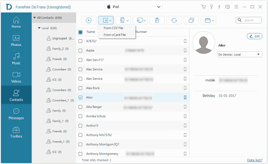Open the Music section
Image resolution: width=268 pixels, height=164 pixels.
[16, 59]
